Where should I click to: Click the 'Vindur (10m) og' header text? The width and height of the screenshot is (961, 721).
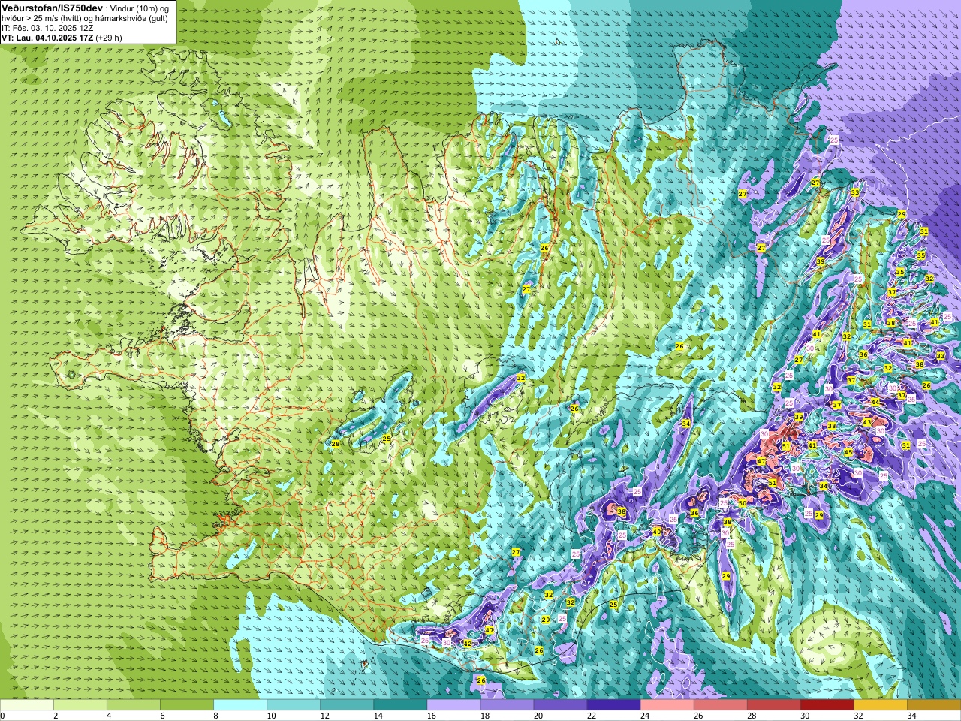click(140, 8)
